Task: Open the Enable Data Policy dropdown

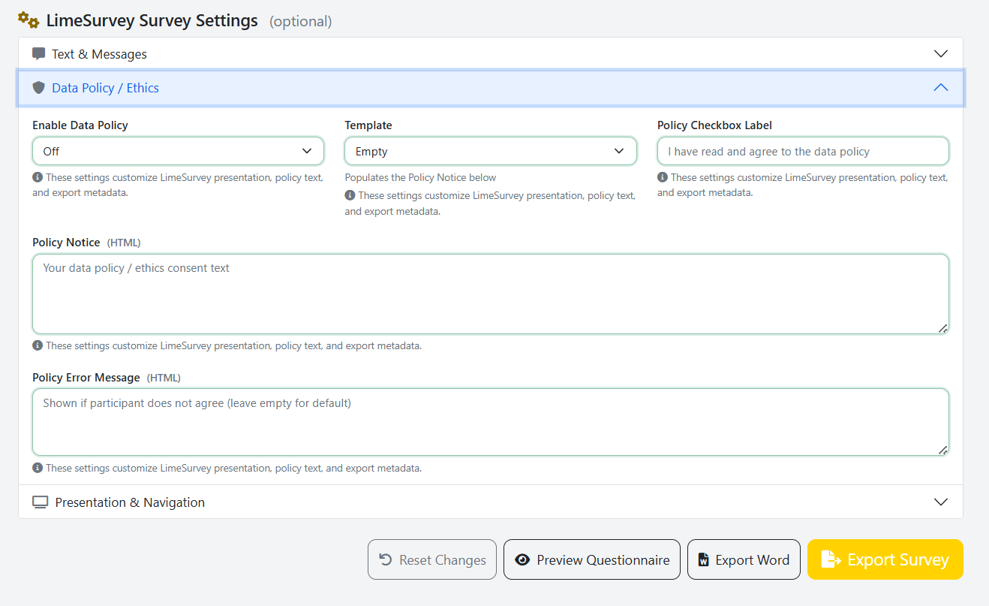Action: pyautogui.click(x=178, y=151)
